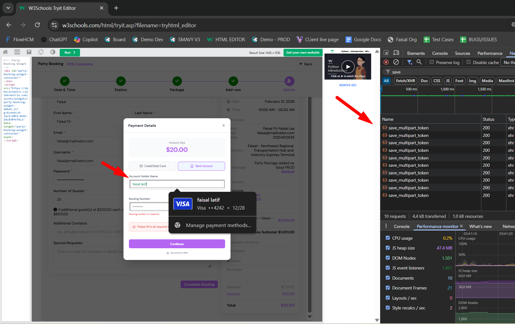Screen dimensions: 515x324
Task: Open Manage payment methods in autofill popup
Action: click(212, 225)
